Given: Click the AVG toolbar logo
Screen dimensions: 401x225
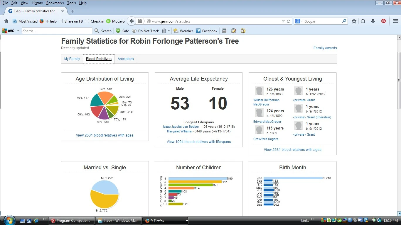Looking at the screenshot, I should (8, 31).
